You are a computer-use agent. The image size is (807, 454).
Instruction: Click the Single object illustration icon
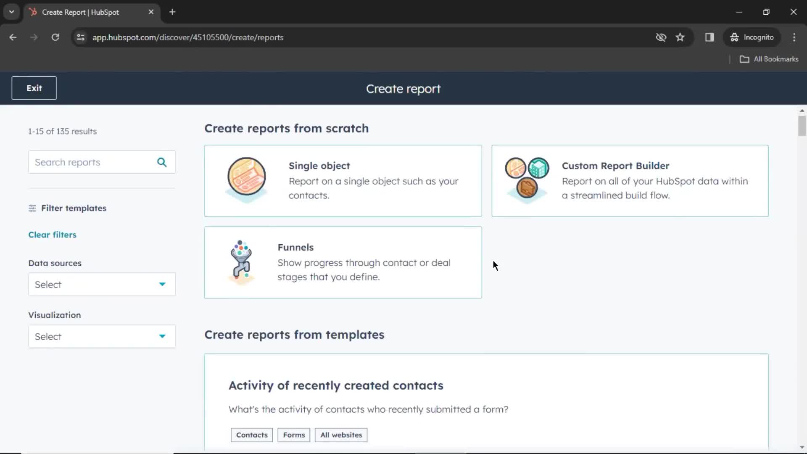coord(247,179)
